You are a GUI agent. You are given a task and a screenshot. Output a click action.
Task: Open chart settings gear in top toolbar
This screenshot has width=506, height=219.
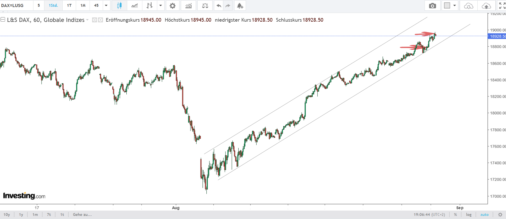[172, 5]
